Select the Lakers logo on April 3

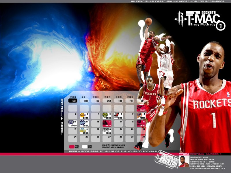[x=82, y=115]
